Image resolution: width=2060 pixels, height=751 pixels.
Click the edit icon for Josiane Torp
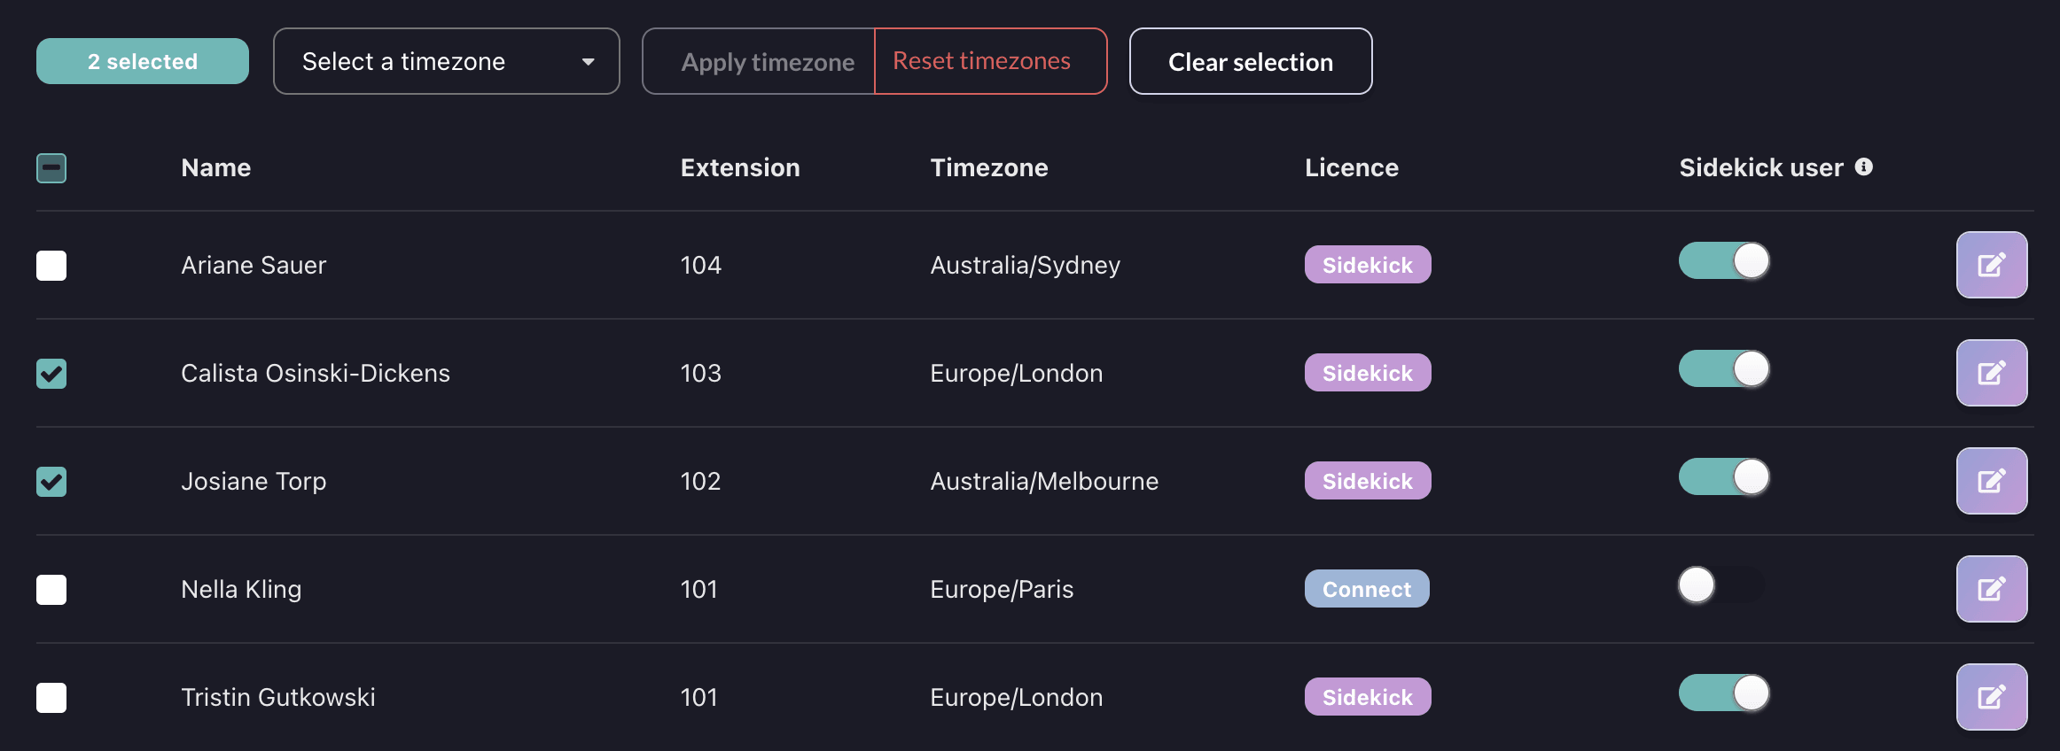tap(1991, 481)
